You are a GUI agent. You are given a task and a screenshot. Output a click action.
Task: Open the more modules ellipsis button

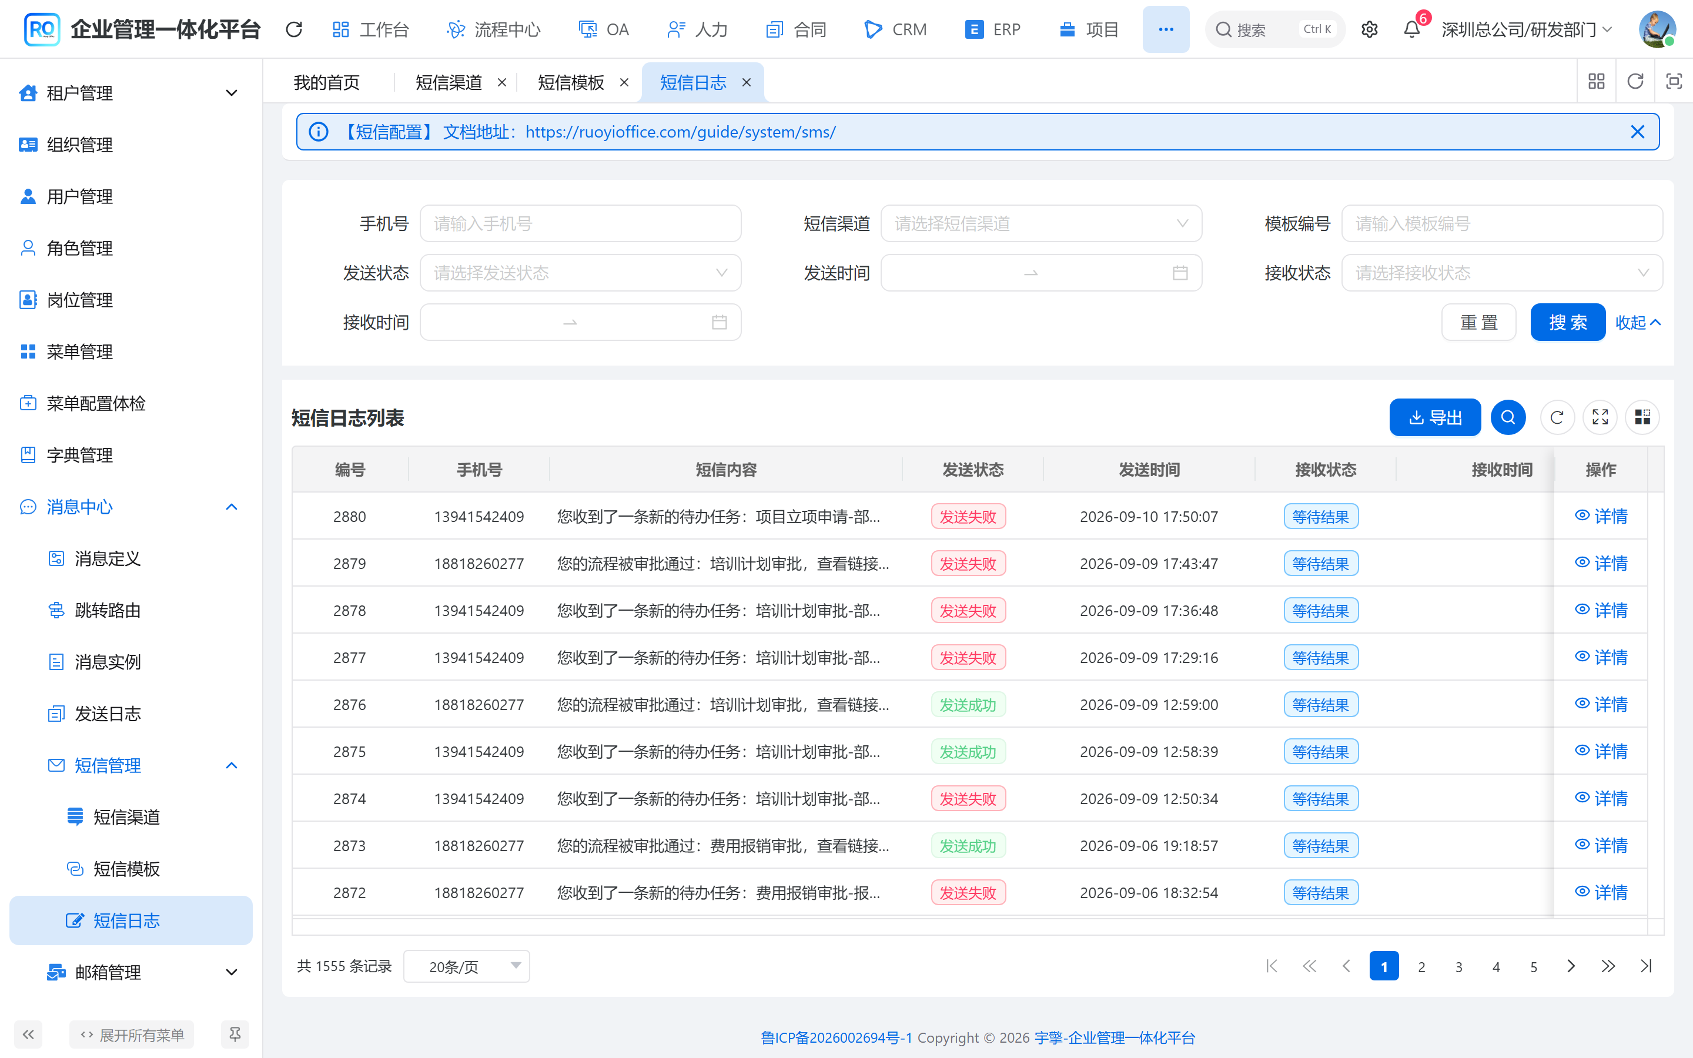click(x=1166, y=29)
